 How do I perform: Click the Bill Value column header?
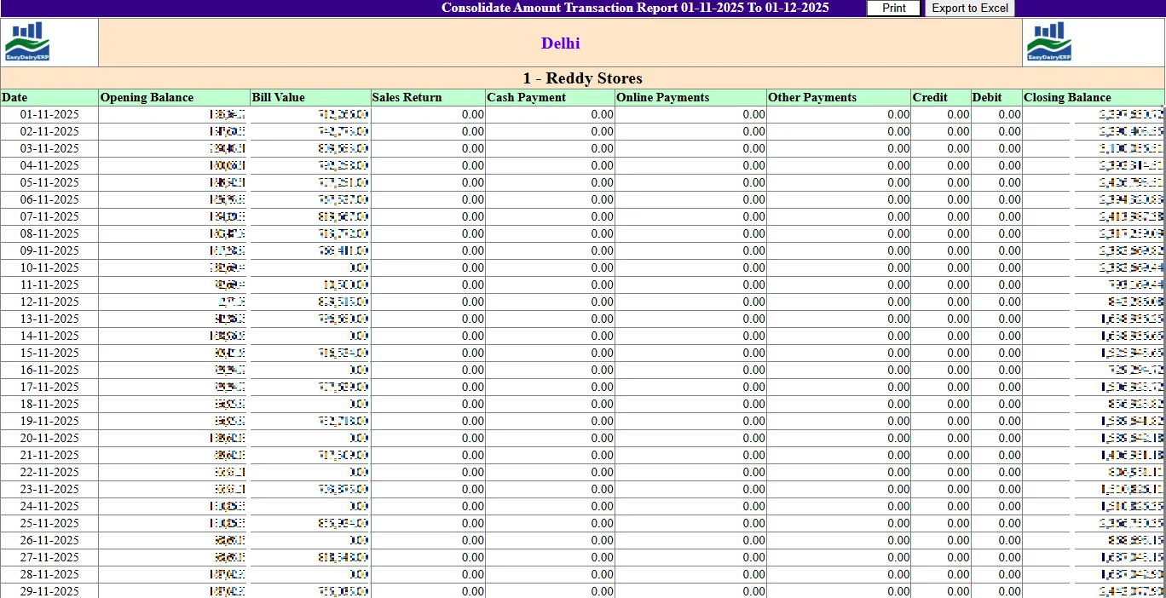pyautogui.click(x=310, y=97)
